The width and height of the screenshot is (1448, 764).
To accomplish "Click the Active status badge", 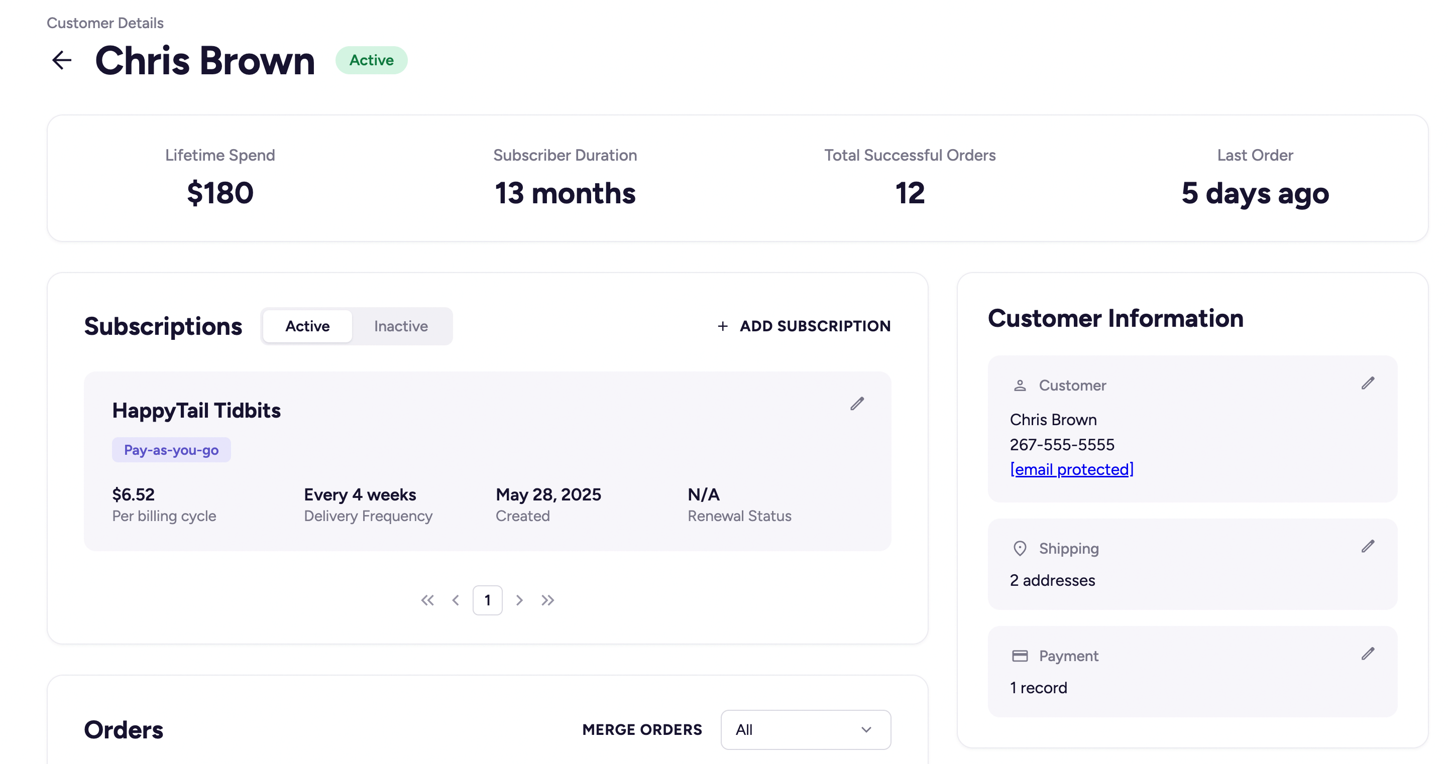I will click(x=372, y=60).
